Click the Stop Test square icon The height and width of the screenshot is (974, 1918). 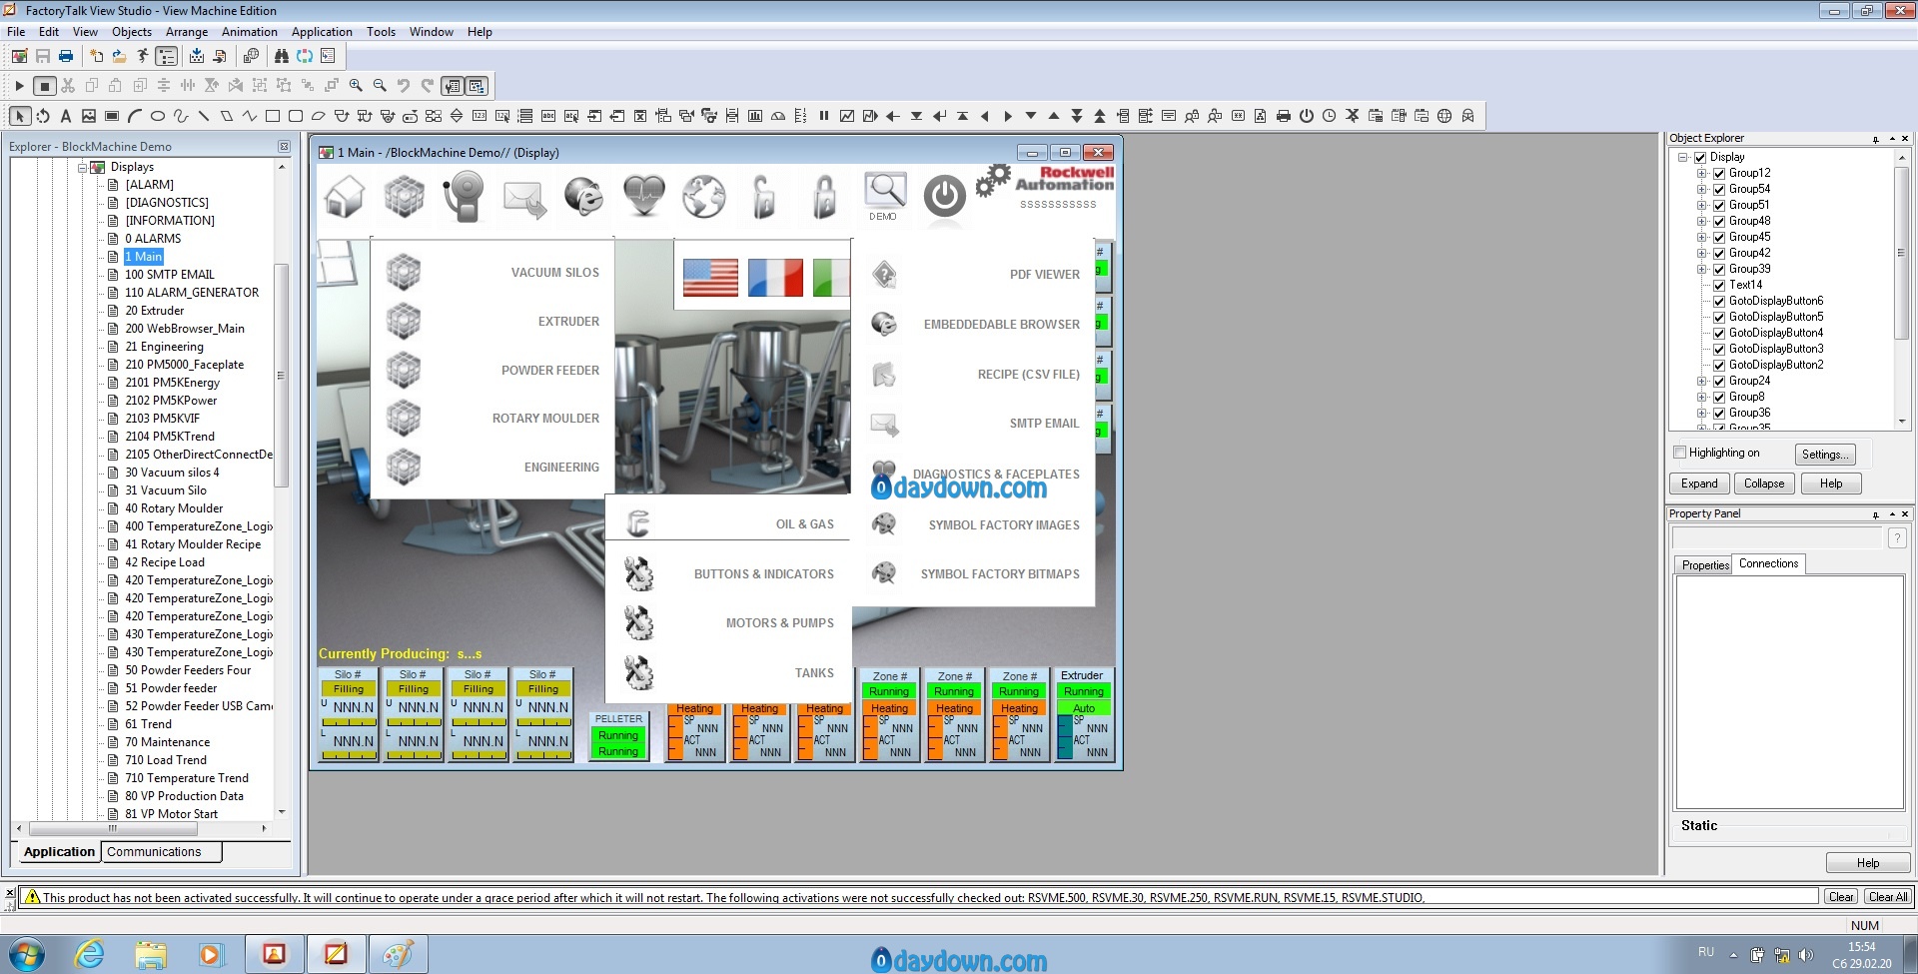pyautogui.click(x=44, y=86)
